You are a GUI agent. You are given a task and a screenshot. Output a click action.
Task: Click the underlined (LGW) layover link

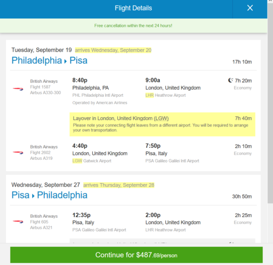pyautogui.click(x=161, y=119)
